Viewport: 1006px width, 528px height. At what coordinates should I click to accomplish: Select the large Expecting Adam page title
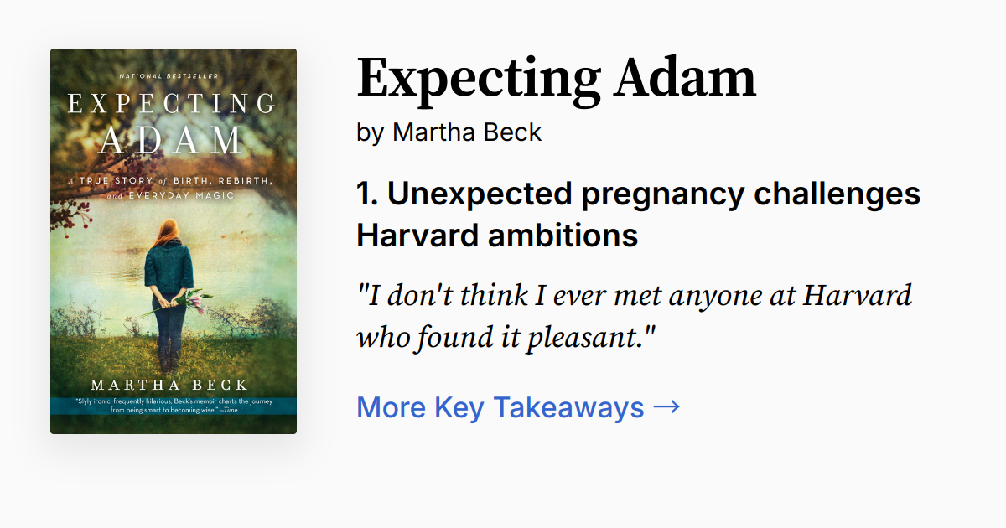[556, 78]
